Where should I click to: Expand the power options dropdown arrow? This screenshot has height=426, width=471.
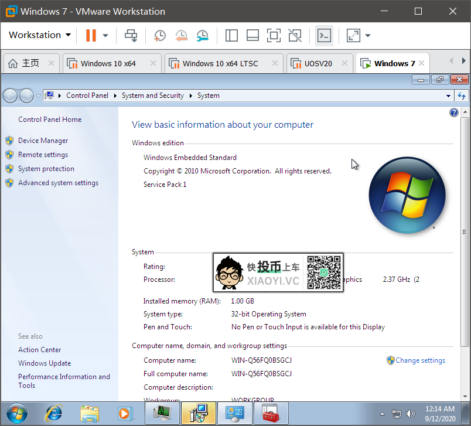[x=105, y=35]
